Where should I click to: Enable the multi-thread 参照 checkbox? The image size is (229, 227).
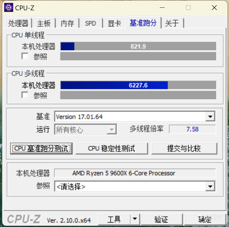[x=25, y=95]
